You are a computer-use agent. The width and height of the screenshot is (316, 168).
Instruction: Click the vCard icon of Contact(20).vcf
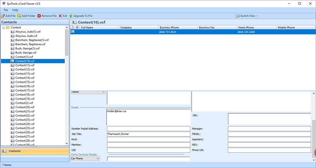point(12,107)
